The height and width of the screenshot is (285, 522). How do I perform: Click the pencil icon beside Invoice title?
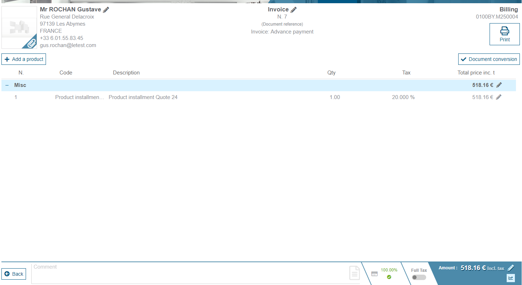coord(294,10)
